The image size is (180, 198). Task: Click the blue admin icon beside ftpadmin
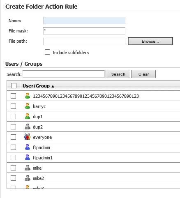28,147
